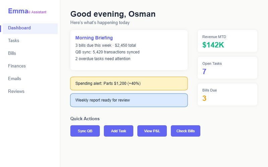Viewport: 268px width, 167px height.
Task: Open View P&L quick action
Action: pos(152,131)
